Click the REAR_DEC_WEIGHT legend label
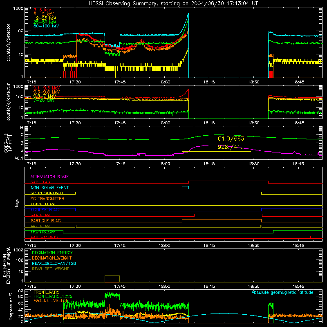The width and height of the screenshot is (327, 327). coord(50,269)
